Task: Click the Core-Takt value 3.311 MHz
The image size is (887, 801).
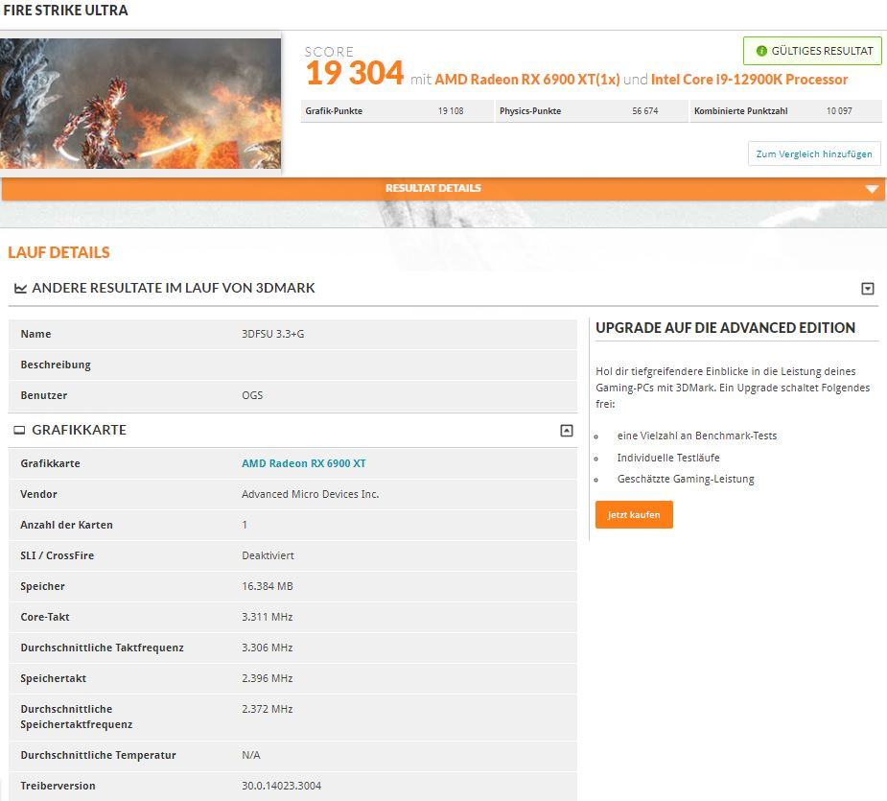Action: pos(267,617)
